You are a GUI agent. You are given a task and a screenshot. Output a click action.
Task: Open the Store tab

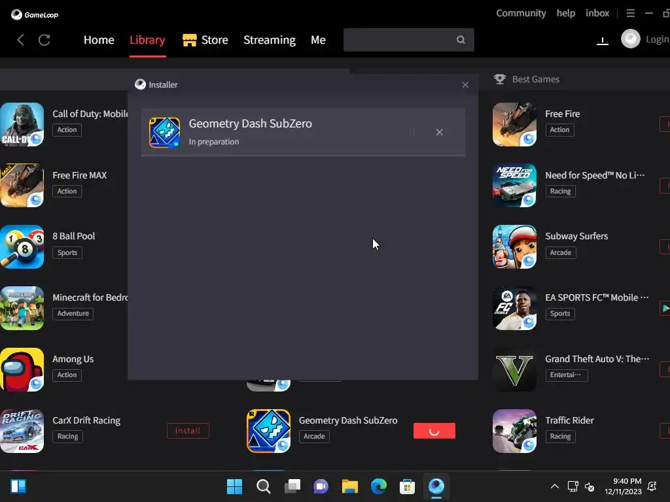click(x=205, y=40)
